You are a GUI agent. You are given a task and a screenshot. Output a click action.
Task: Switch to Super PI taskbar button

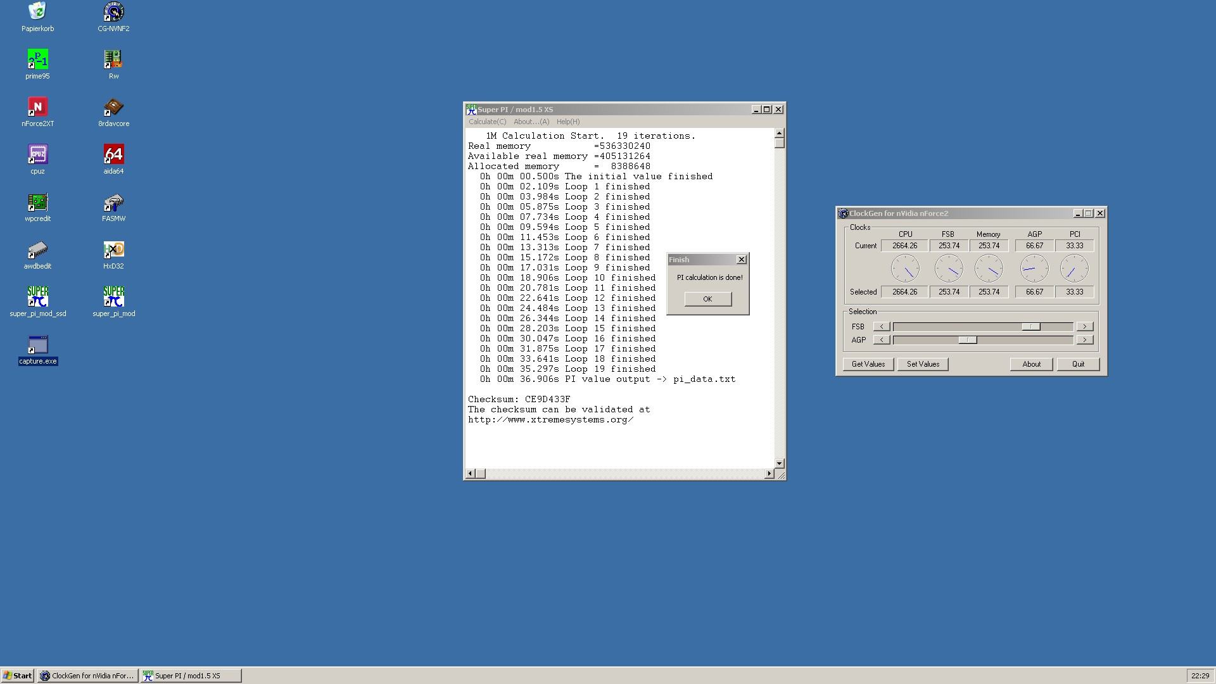pos(191,676)
